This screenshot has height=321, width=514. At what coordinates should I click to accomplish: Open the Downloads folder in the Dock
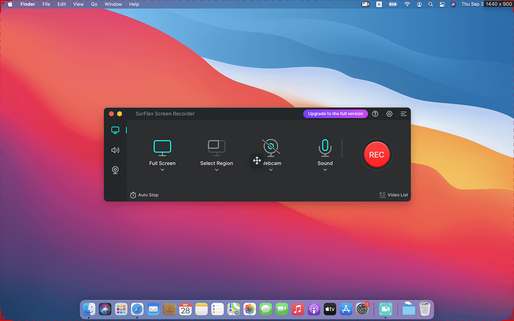pos(409,309)
